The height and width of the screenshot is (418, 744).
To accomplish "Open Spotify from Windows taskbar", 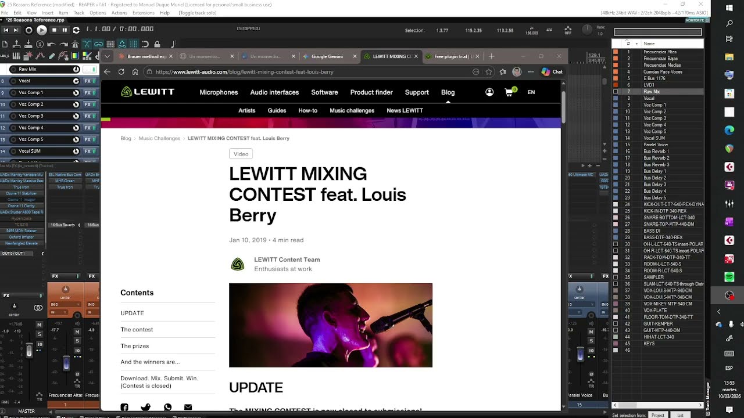I will [729, 277].
